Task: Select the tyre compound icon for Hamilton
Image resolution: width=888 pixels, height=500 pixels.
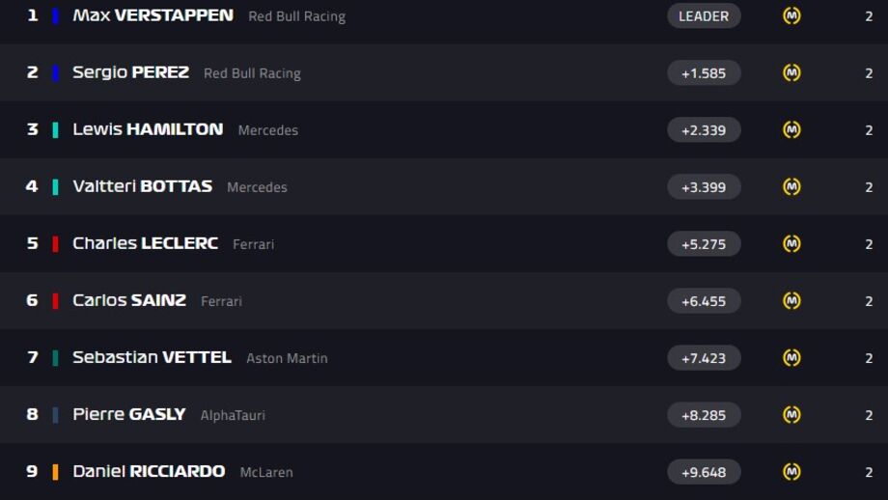Action: (x=791, y=129)
